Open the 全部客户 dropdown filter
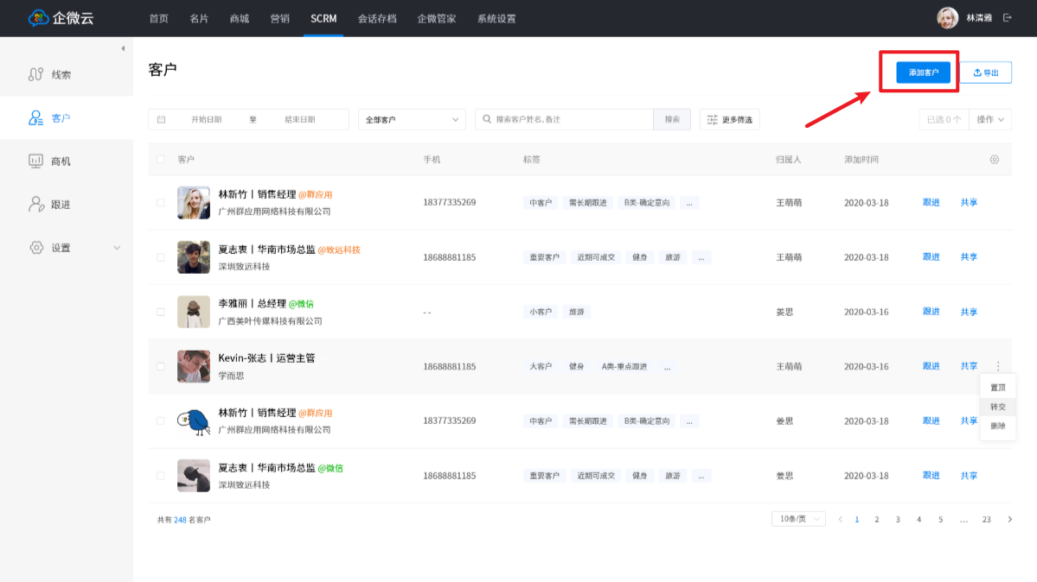Viewport: 1037px width, 582px height. tap(412, 119)
